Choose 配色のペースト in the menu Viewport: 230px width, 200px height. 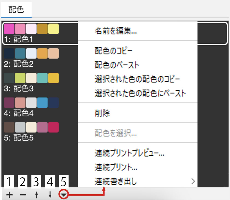pyautogui.click(x=117, y=65)
